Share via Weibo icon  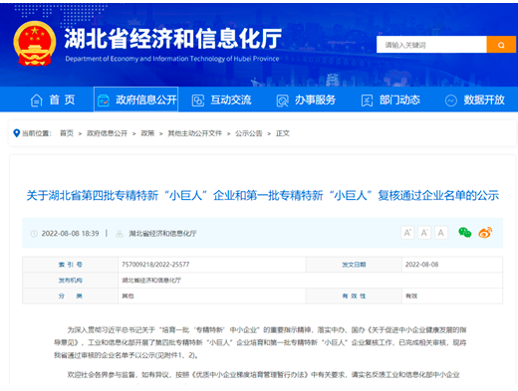485,233
